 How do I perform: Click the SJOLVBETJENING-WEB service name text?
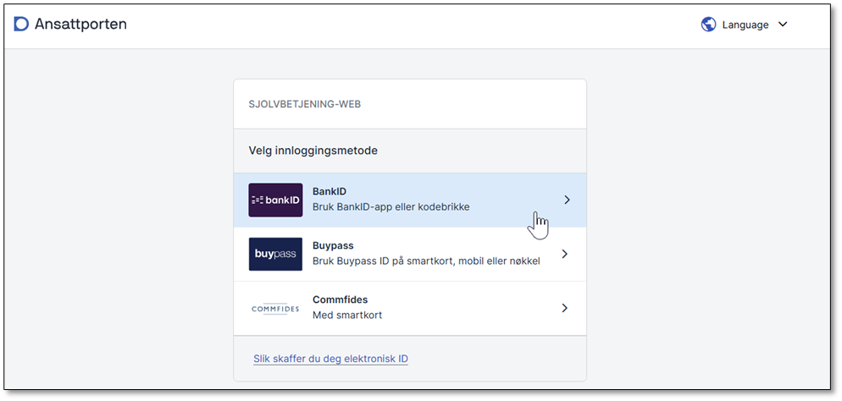(x=305, y=104)
